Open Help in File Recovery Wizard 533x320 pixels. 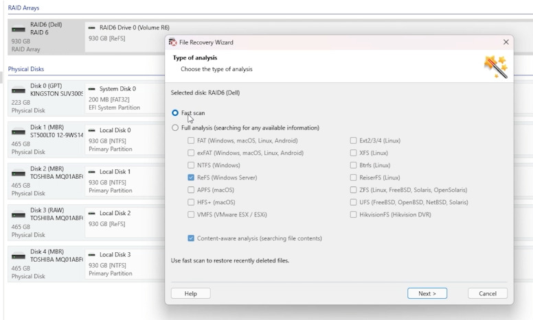coord(191,293)
